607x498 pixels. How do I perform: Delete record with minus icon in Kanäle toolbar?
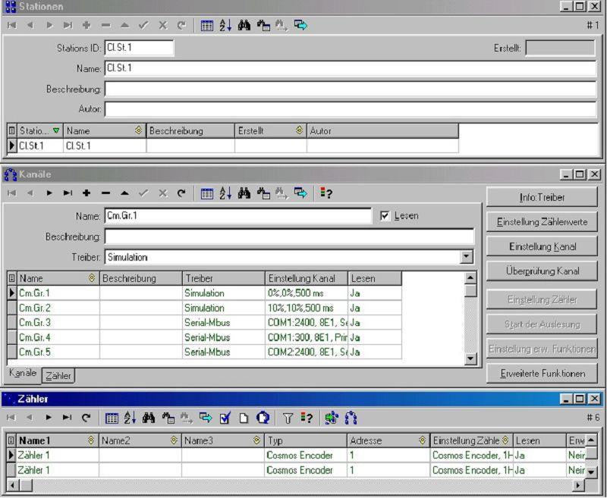pos(105,193)
